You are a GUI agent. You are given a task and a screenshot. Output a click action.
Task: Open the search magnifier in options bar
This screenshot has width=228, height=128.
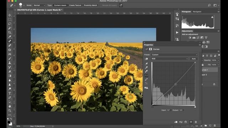[209, 5]
